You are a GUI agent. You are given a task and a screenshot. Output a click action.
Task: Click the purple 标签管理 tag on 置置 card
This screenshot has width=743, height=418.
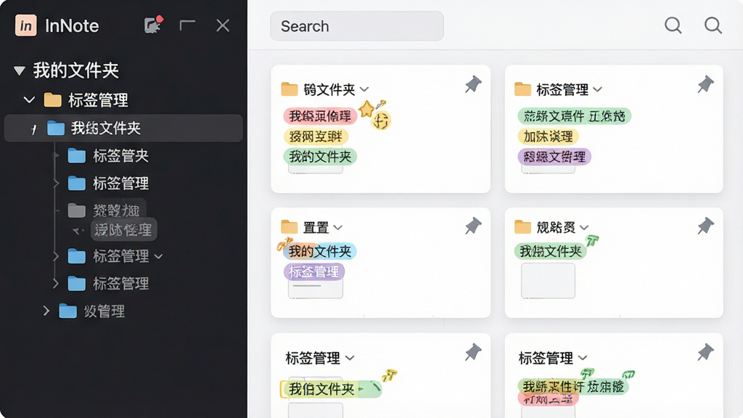[314, 271]
